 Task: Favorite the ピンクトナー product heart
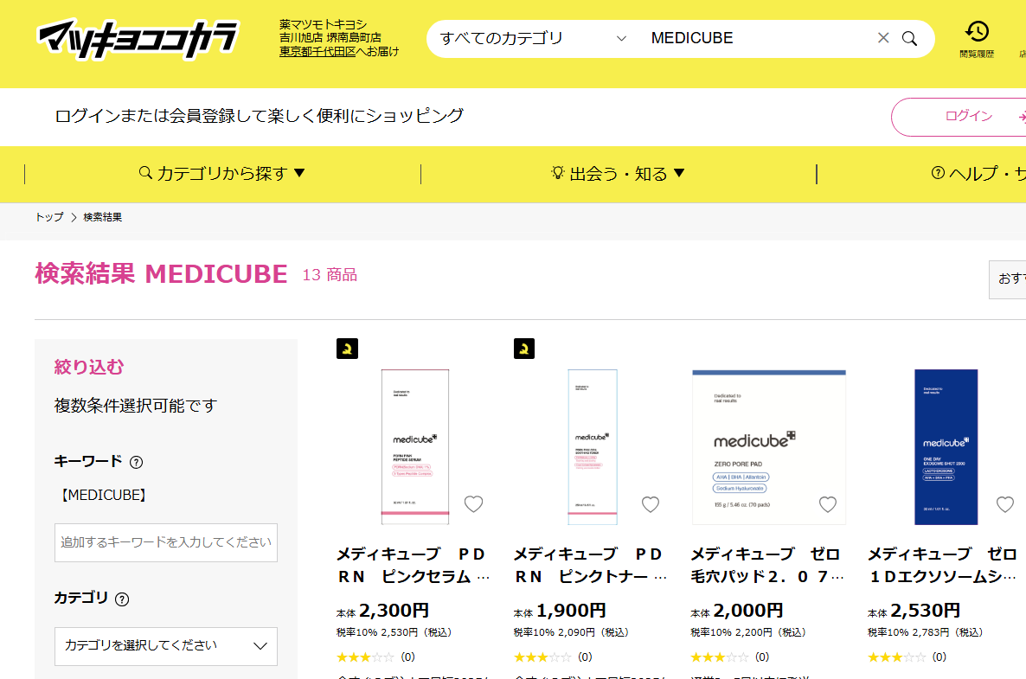651,503
